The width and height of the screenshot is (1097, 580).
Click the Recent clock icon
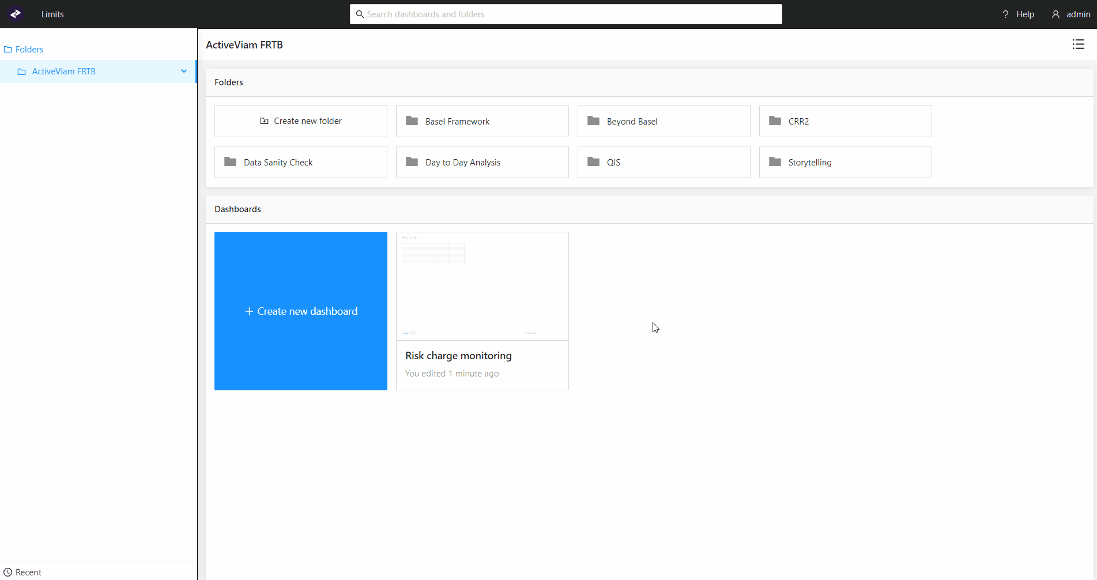(8, 573)
